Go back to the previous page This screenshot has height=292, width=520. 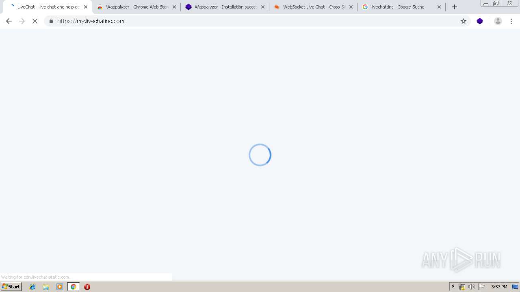pos(9,21)
